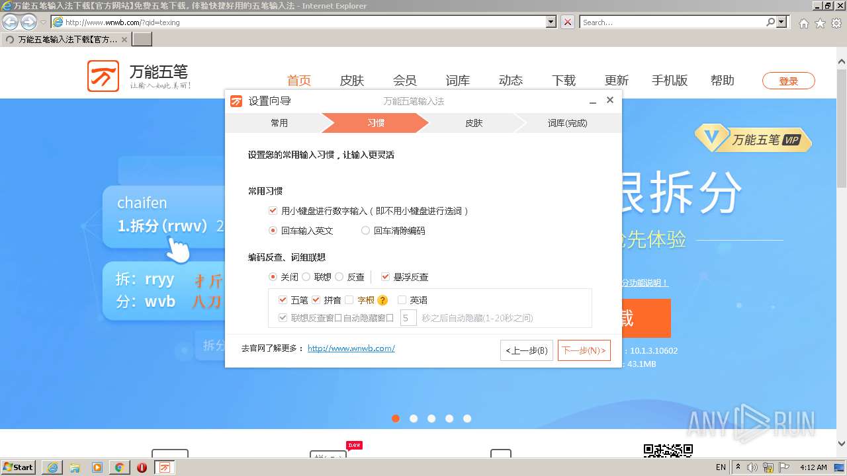Jump to the 皮肤 wizard step

474,123
